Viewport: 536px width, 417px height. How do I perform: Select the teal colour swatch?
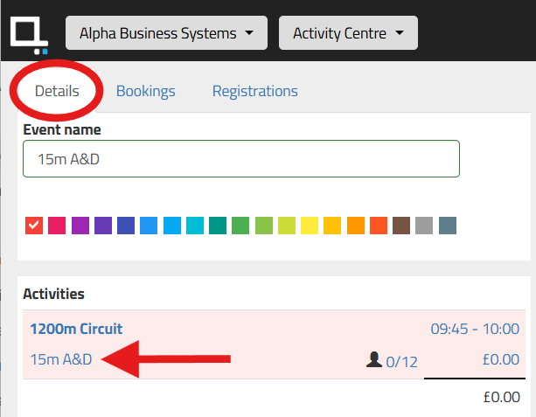click(x=218, y=226)
